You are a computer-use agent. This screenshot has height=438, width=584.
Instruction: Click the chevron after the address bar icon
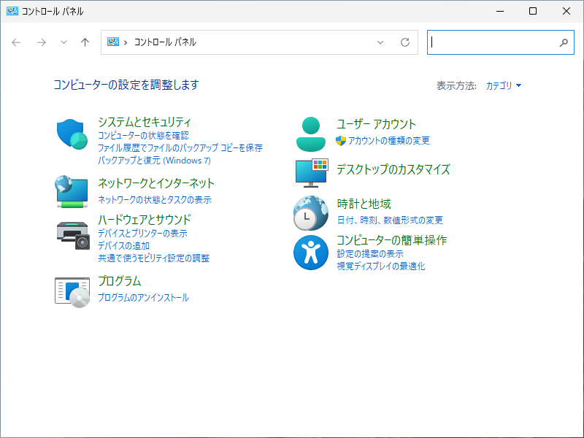[126, 42]
